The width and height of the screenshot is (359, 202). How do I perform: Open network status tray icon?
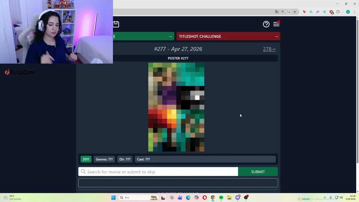click(x=337, y=198)
